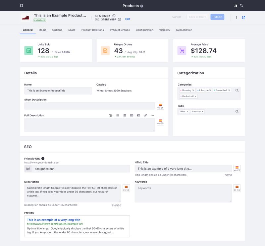Click the open-in-new-window icon in header
The height and width of the screenshot is (246, 265).
[244, 18]
